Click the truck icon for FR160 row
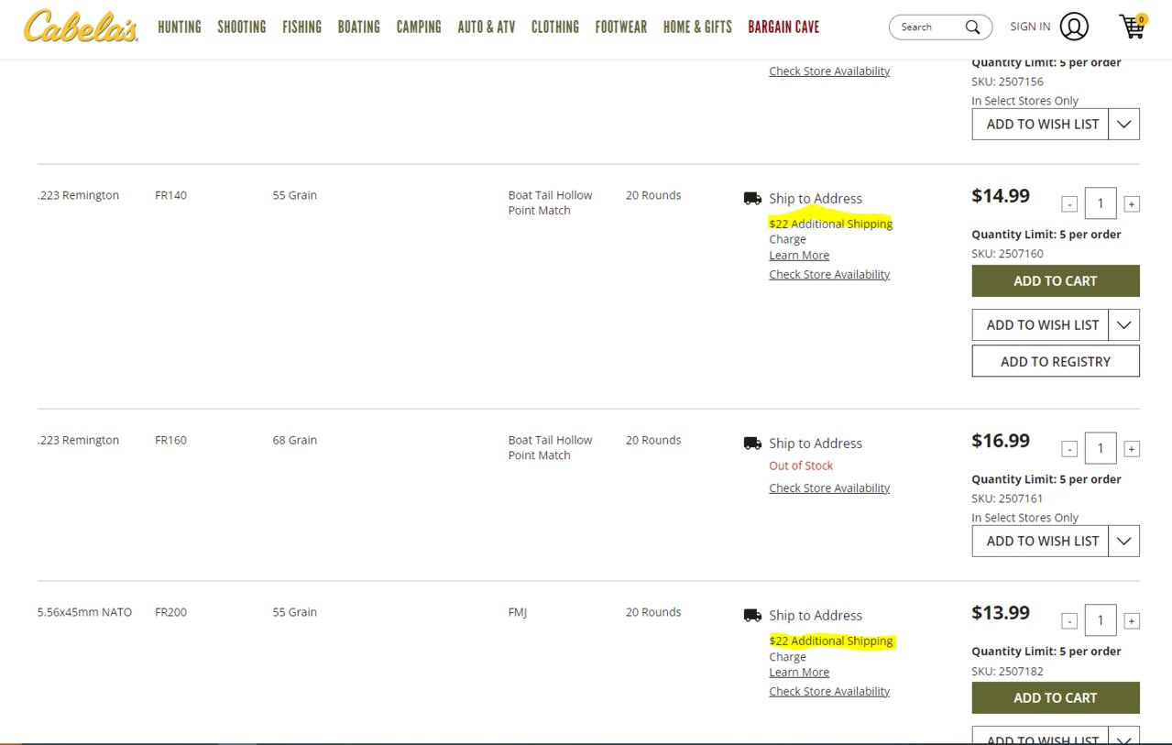 (x=752, y=443)
